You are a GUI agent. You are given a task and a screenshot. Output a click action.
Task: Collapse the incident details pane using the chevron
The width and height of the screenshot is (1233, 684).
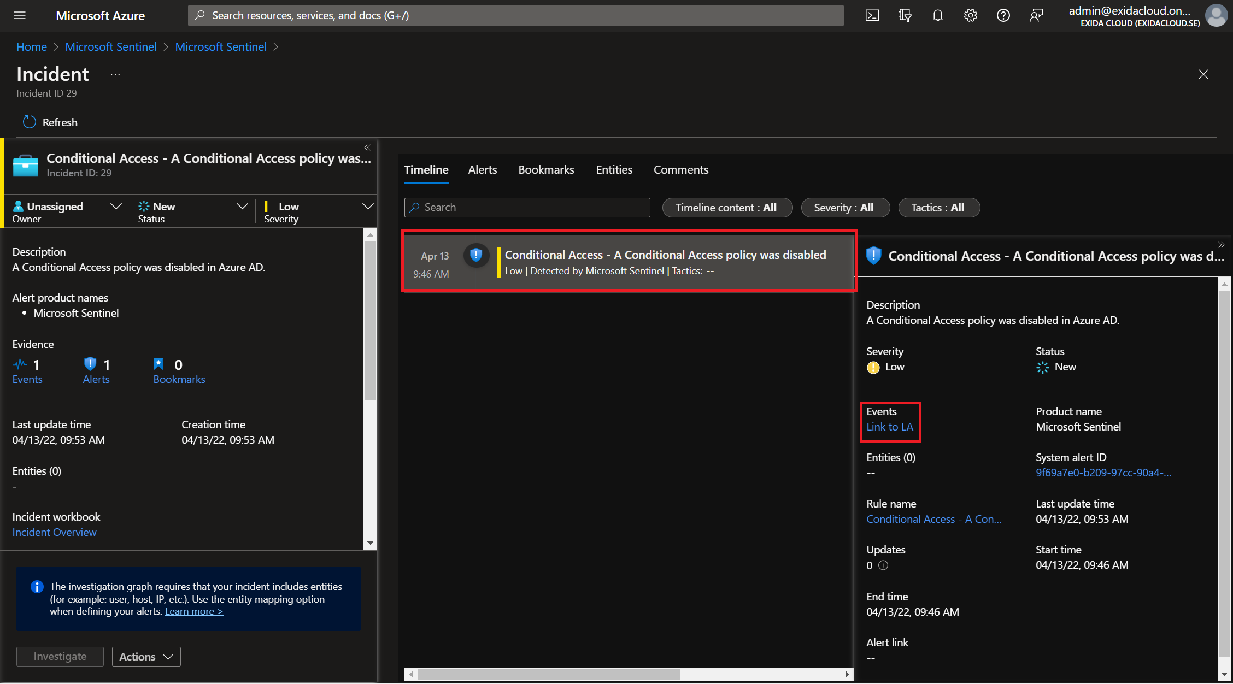(367, 148)
